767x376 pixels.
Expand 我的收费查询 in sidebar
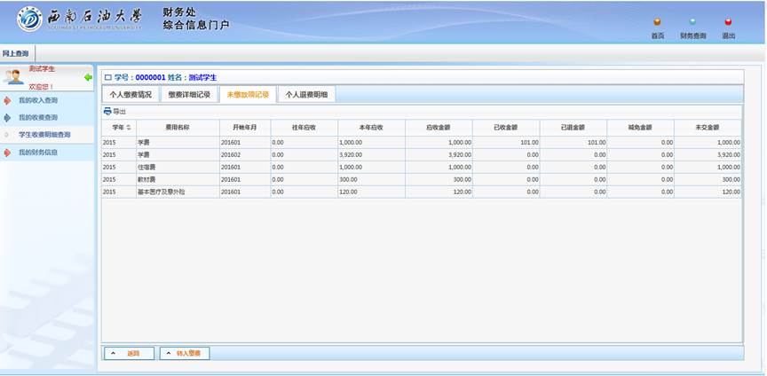point(38,117)
